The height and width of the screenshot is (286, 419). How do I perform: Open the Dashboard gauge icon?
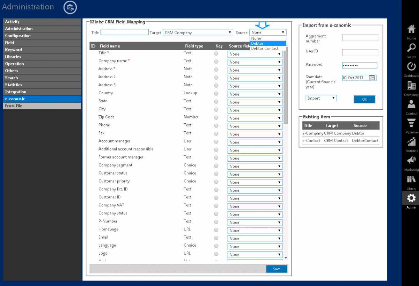411,67
